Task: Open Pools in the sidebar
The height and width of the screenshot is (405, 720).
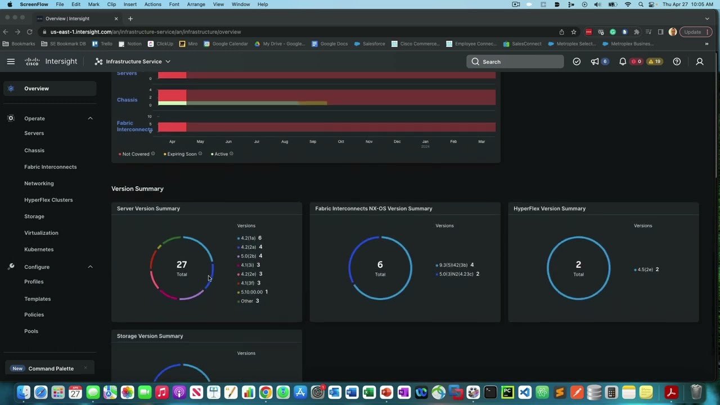Action: click(x=31, y=331)
